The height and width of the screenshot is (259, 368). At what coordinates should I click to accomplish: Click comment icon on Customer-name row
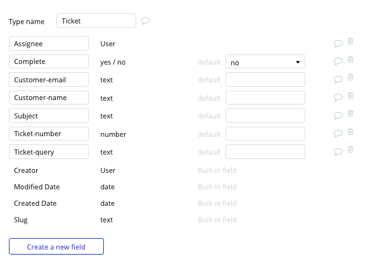click(338, 98)
